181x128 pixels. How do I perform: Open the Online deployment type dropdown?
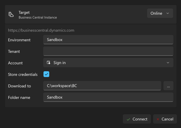[160, 13]
